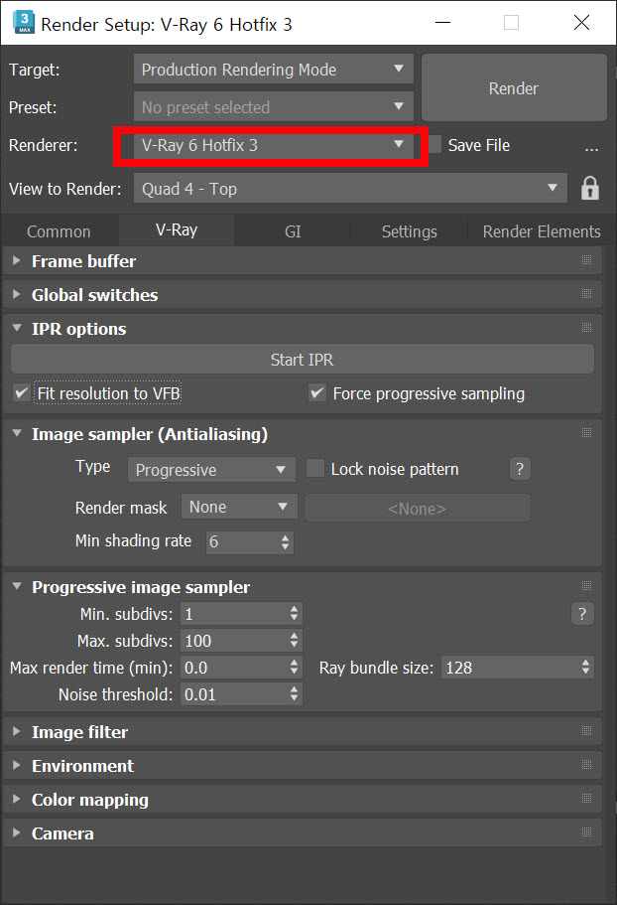Click the lock icon beside View to Render
This screenshot has width=617, height=905.
coord(590,189)
